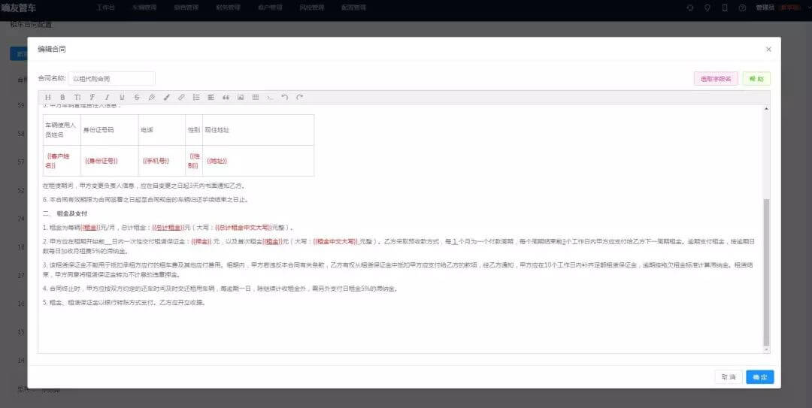Viewport: 812px width, 408px height.
Task: Toggle underline formatting
Action: pyautogui.click(x=123, y=97)
